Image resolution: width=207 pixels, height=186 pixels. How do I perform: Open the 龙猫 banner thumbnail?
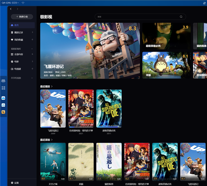point(166,65)
